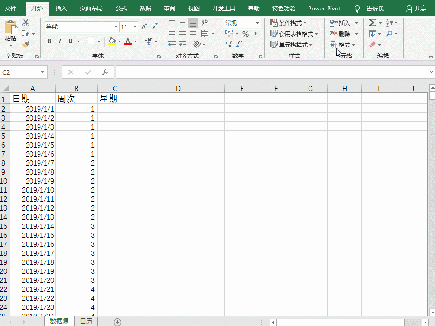Click the Paste clipboard icon
435x326 pixels.
coord(11,27)
